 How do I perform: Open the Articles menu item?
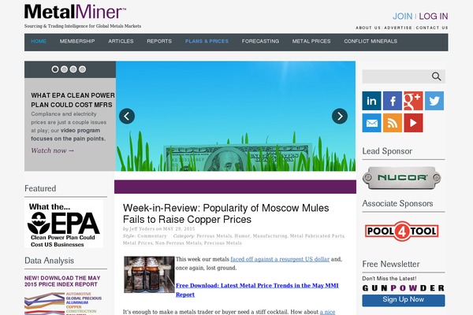tap(121, 41)
